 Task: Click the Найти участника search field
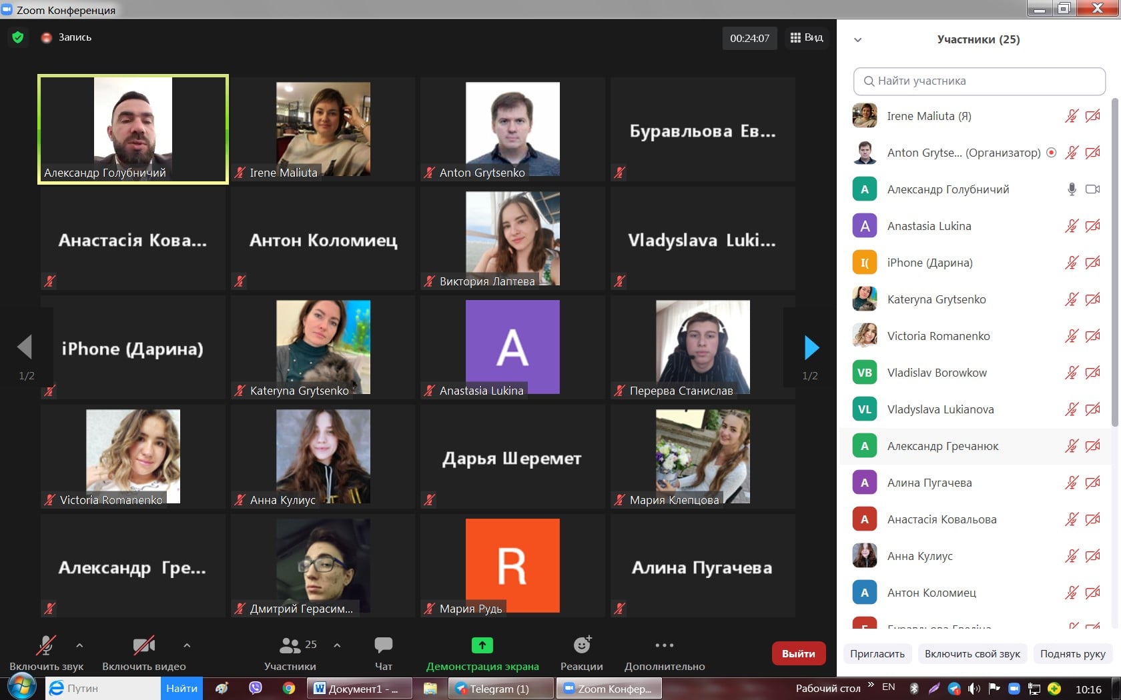coord(979,81)
